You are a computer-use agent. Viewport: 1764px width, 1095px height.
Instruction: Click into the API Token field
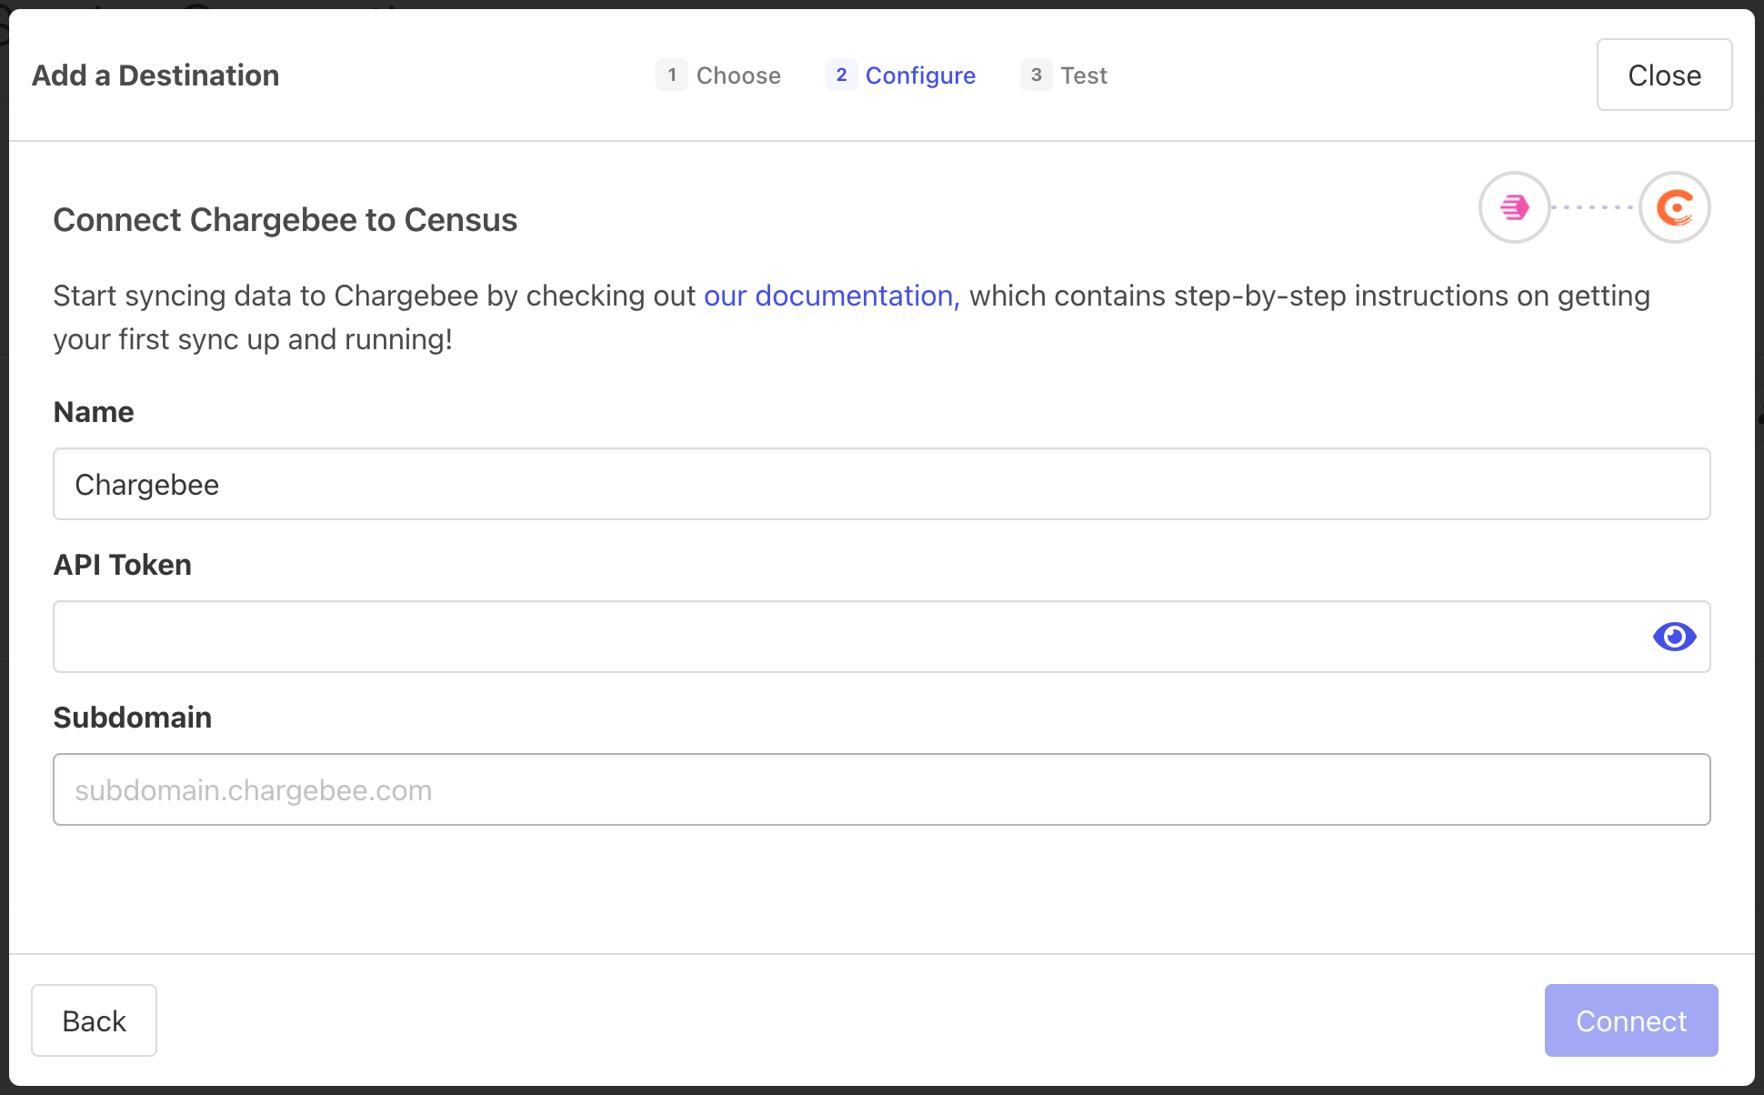tap(846, 637)
